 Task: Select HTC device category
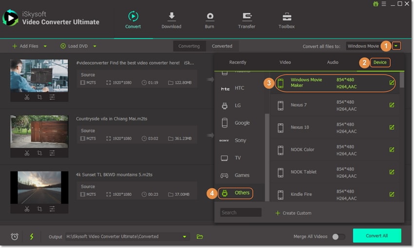240,88
